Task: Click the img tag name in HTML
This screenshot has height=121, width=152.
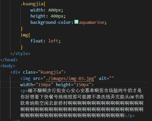Action: tap(27, 79)
